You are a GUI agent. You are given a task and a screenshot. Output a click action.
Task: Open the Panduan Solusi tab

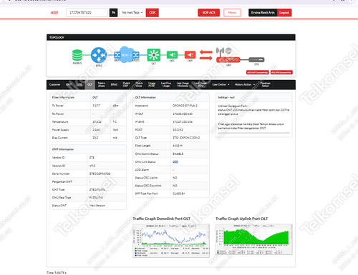(x=265, y=84)
